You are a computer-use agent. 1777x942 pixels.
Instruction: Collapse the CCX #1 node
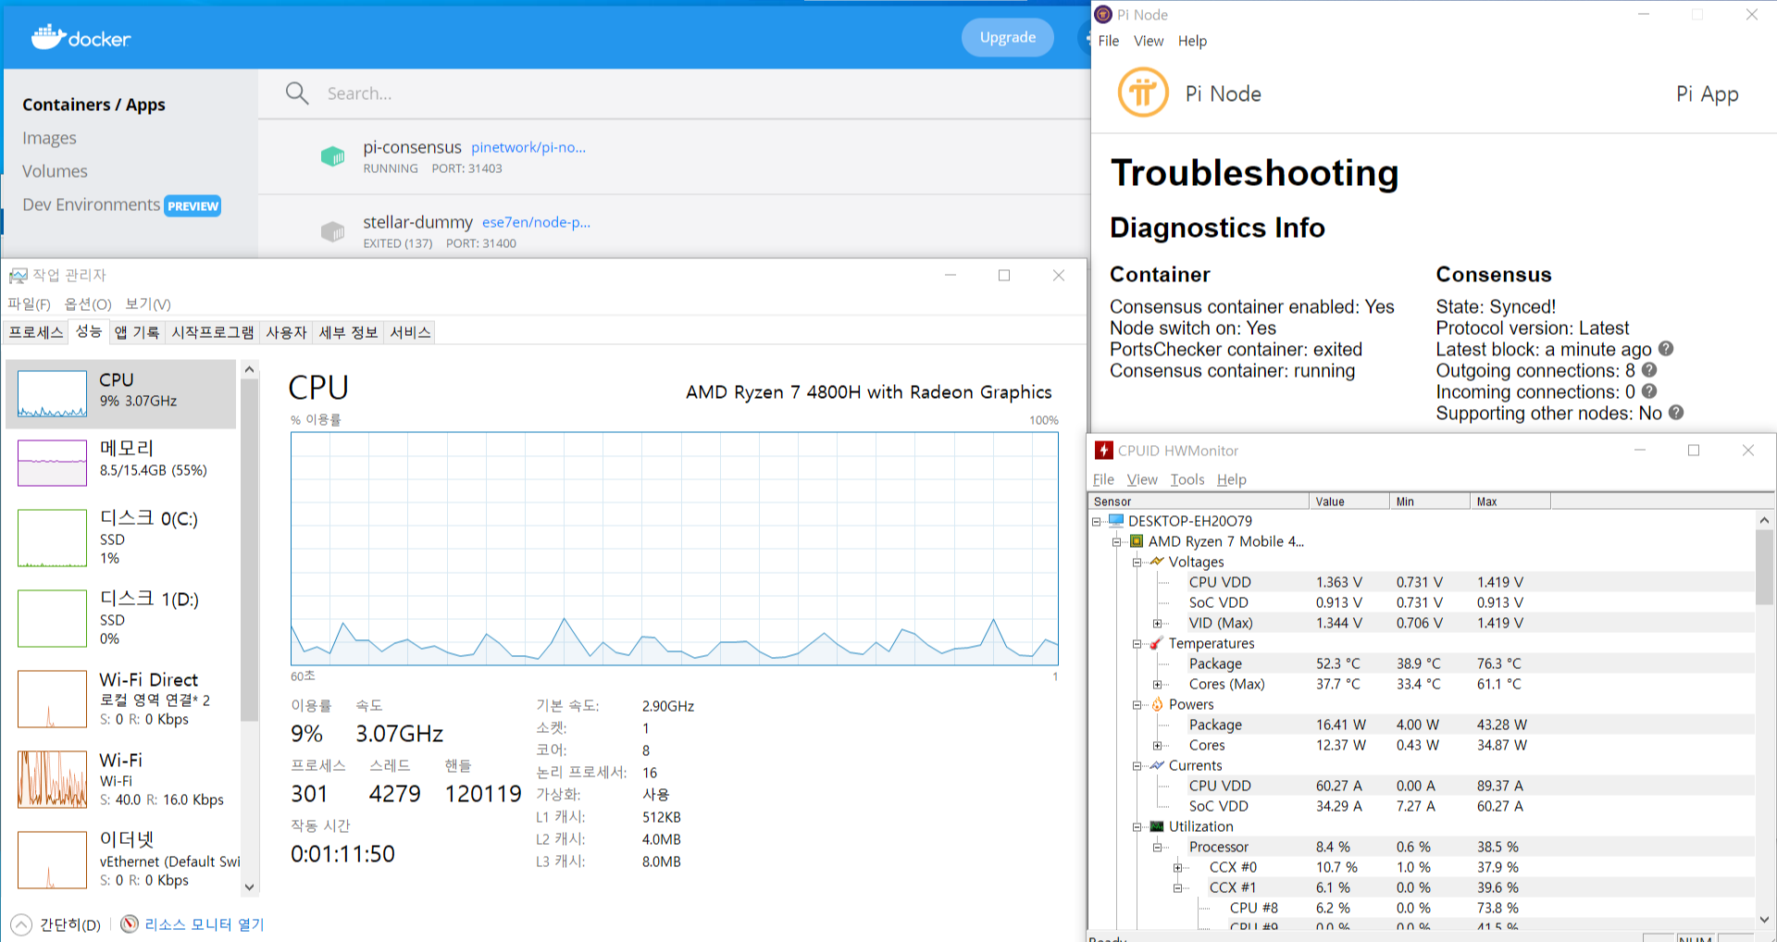pyautogui.click(x=1177, y=888)
